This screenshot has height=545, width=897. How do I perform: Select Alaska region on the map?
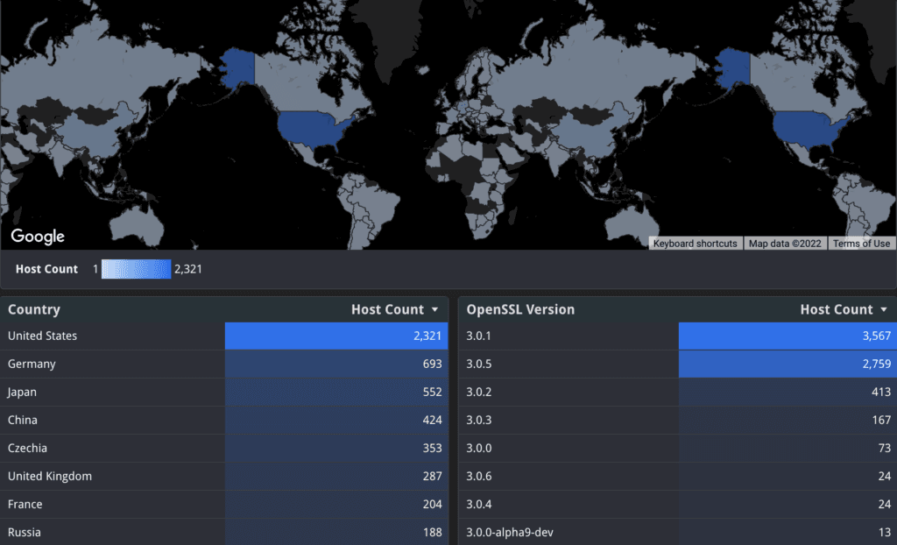[237, 66]
